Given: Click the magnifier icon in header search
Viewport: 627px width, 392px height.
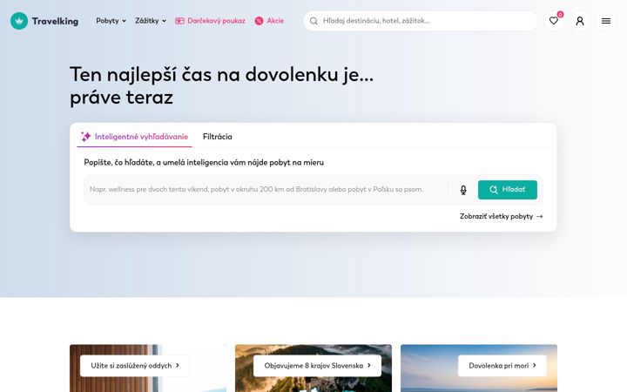Looking at the screenshot, I should click(x=313, y=21).
